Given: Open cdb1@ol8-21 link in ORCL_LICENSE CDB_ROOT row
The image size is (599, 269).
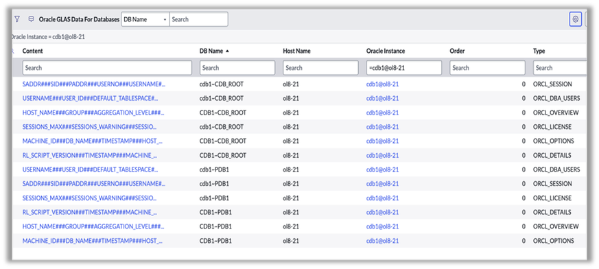Looking at the screenshot, I should (x=382, y=127).
